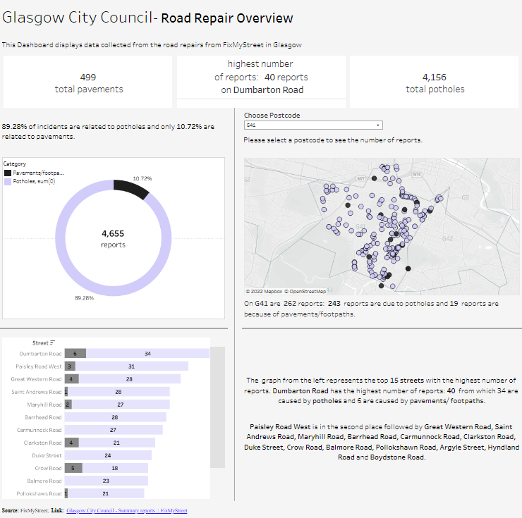Open the Choose Postcode dropdown arrow
The image size is (522, 518).
point(378,125)
